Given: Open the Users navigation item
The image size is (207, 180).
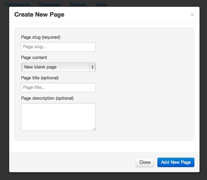Looking at the screenshot, I should tap(101, 5).
